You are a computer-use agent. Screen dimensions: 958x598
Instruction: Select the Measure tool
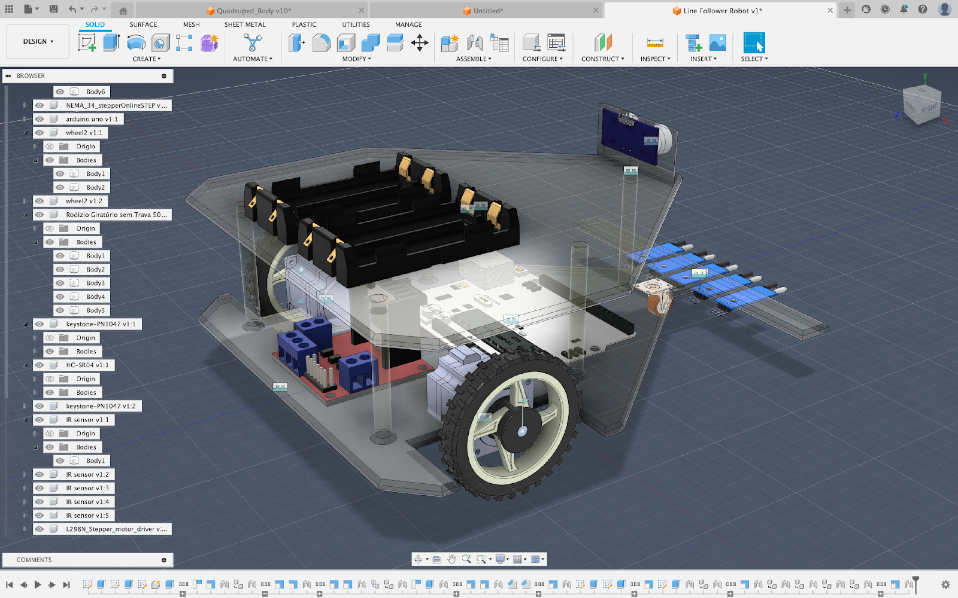(655, 43)
